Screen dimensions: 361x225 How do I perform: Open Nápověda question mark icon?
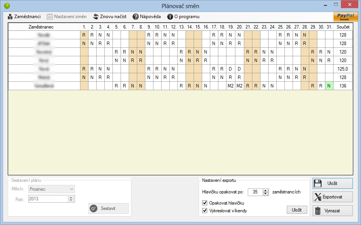tap(136, 17)
